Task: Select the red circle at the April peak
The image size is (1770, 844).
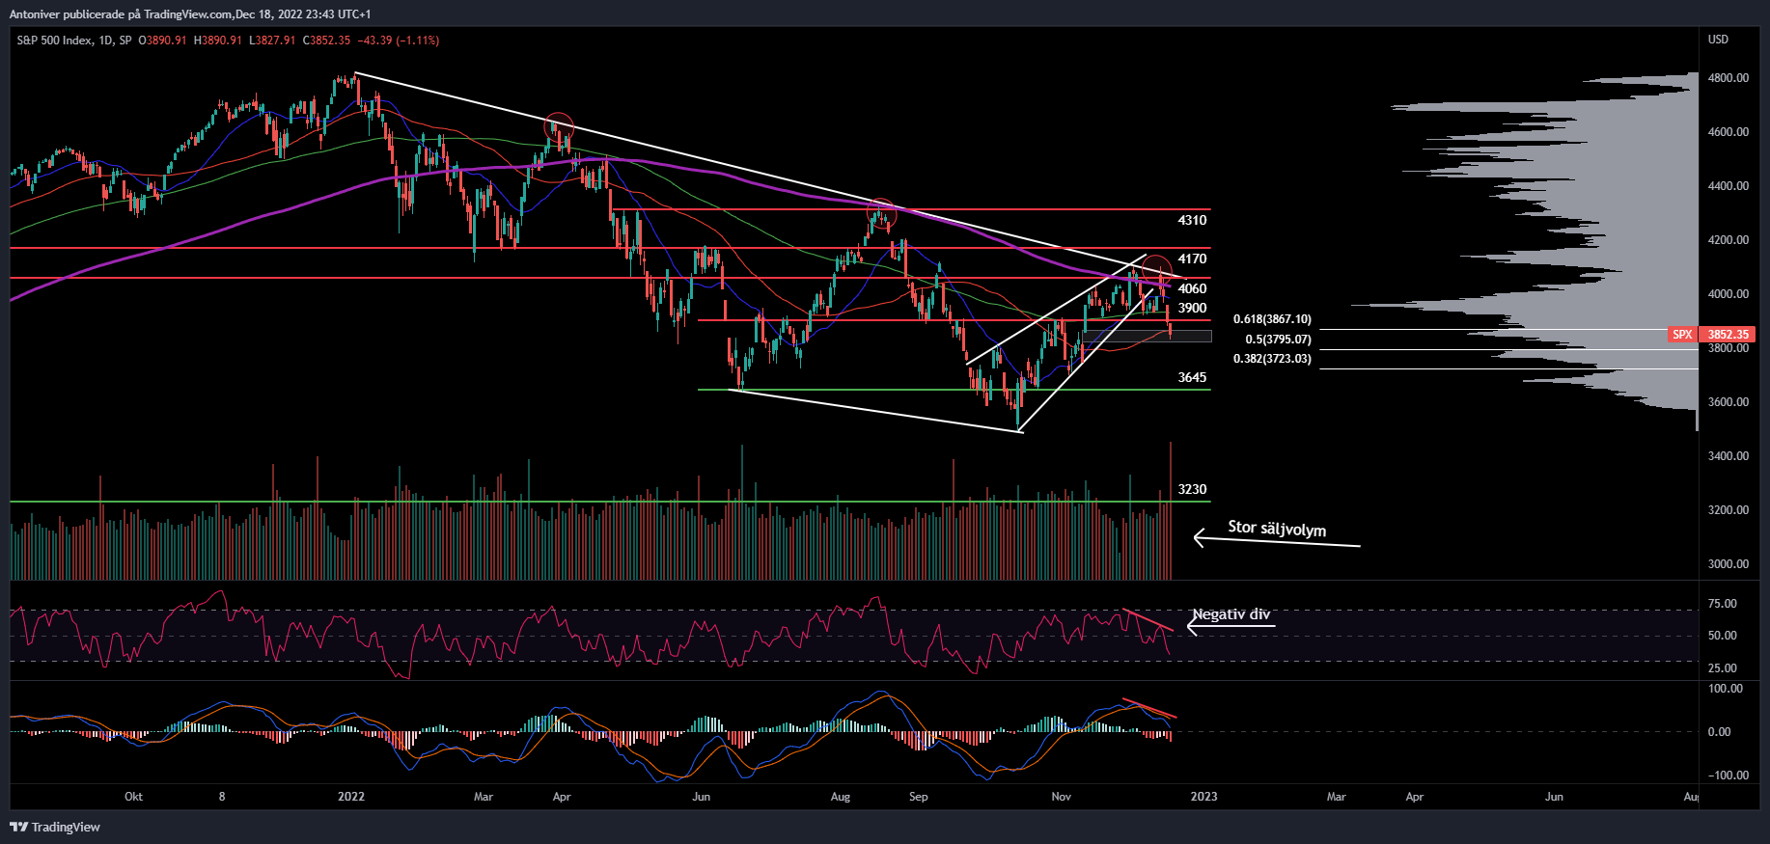Action: click(559, 126)
